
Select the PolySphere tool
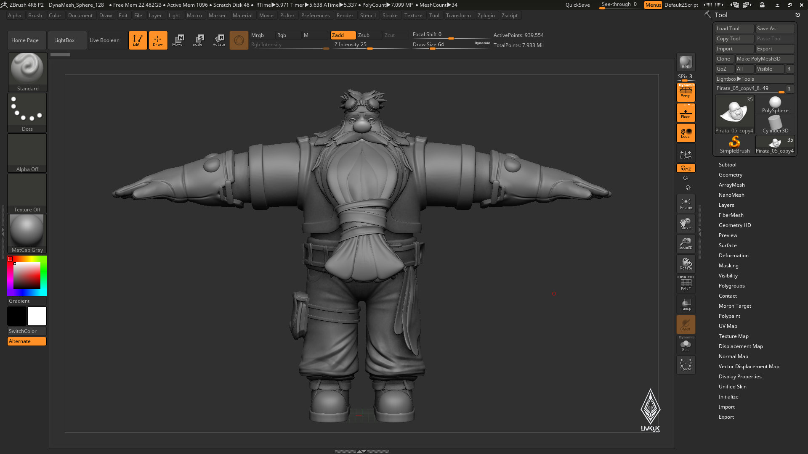pyautogui.click(x=775, y=105)
